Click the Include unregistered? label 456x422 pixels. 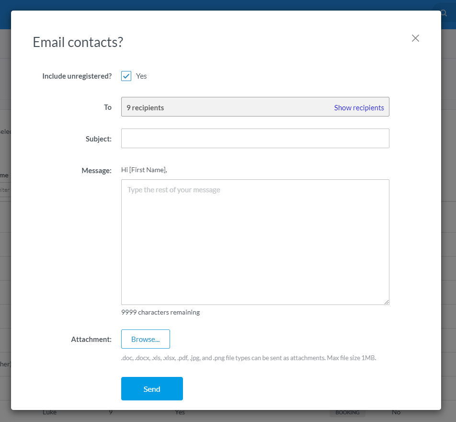click(x=77, y=76)
